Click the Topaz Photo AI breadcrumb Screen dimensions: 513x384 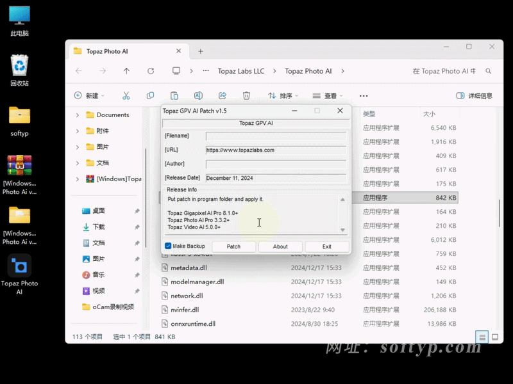(x=308, y=71)
